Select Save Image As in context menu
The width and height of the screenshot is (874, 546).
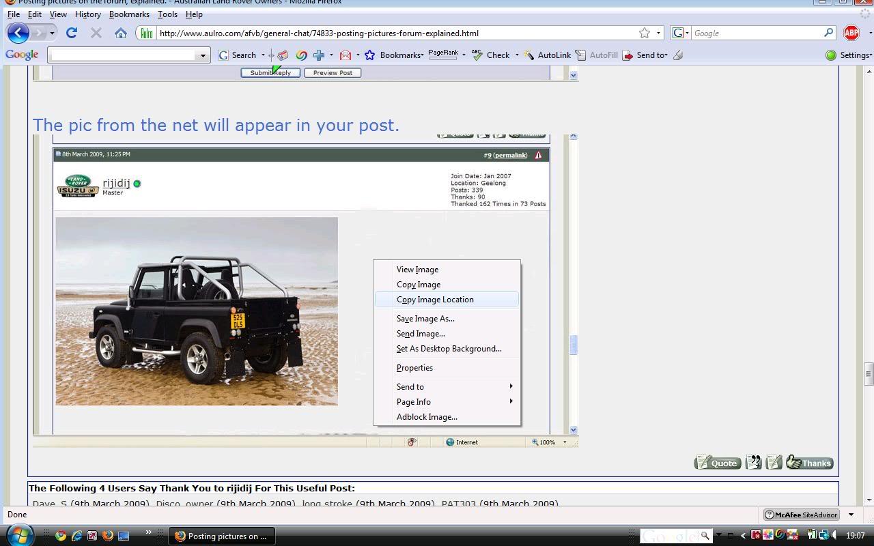coord(425,319)
